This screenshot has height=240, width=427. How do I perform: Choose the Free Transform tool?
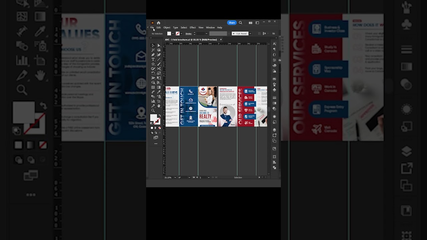tap(159, 78)
